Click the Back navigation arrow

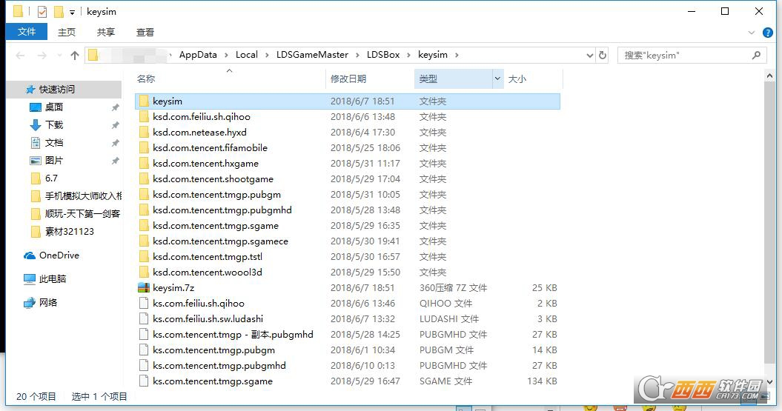(21, 56)
